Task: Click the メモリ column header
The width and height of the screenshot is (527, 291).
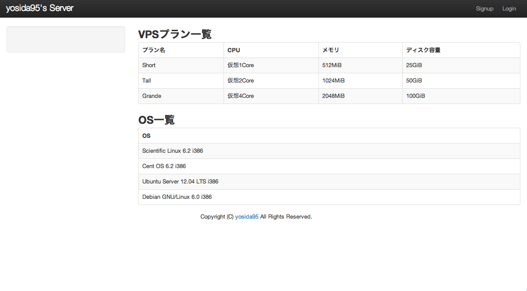Action: pyautogui.click(x=331, y=50)
